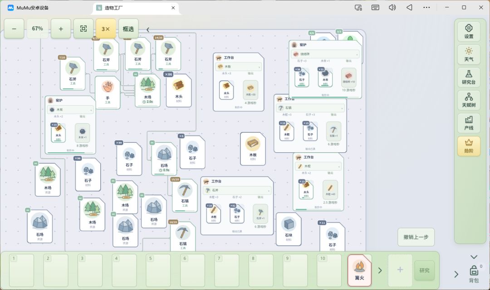Click the MuMu volume icon
The image size is (490, 290).
click(392, 8)
